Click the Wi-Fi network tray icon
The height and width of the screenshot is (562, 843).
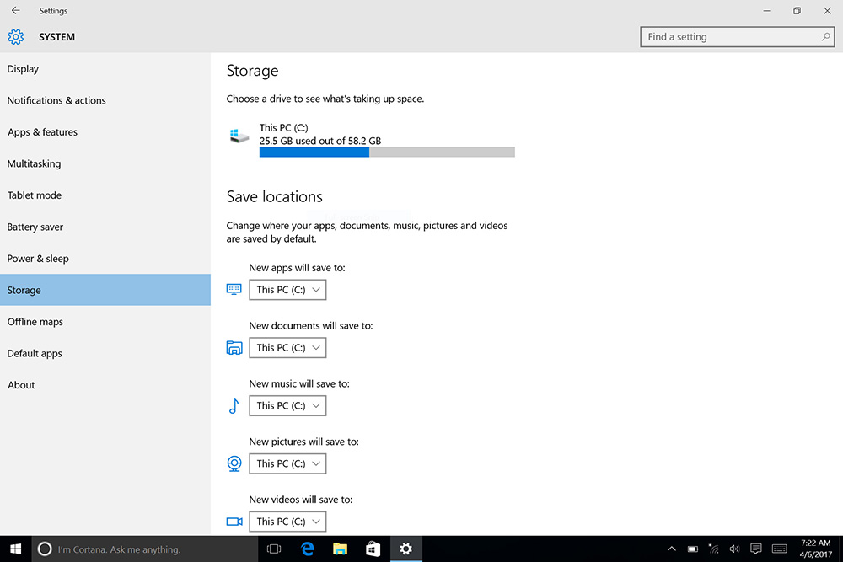coord(713,549)
